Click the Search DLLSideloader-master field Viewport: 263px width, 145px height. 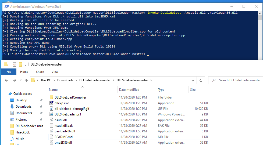coord(236,80)
